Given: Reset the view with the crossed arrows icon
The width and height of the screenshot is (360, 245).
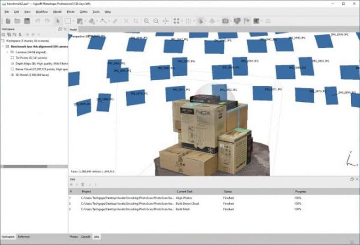Looking at the screenshot, I should [165, 21].
